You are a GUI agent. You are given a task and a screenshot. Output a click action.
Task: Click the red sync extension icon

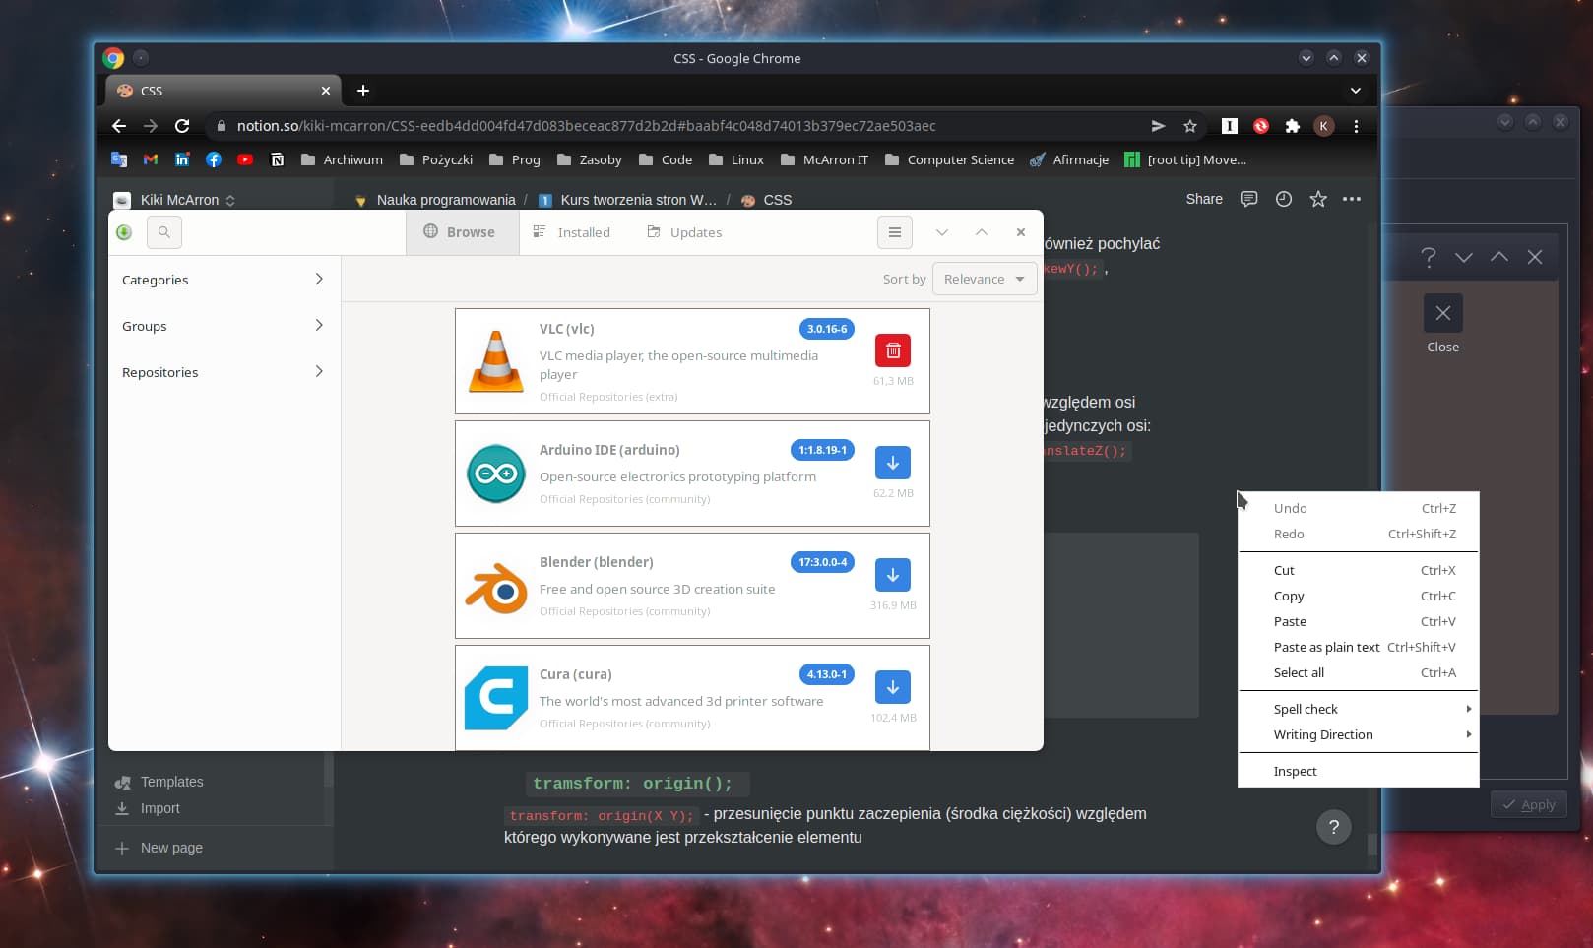pos(1261,126)
